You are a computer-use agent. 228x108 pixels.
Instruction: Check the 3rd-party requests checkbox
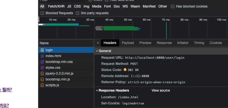click(x=77, y=13)
